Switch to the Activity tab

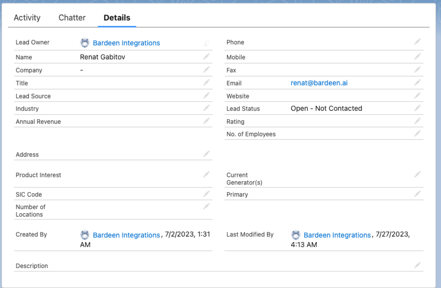tap(27, 18)
